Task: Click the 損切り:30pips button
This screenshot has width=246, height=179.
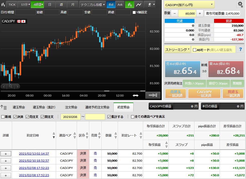Action: click(218, 83)
